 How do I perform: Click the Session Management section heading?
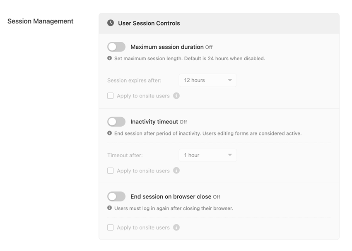tap(41, 21)
